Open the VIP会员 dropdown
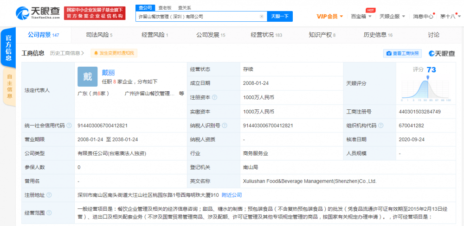The height and width of the screenshot is (226, 464). (x=329, y=17)
